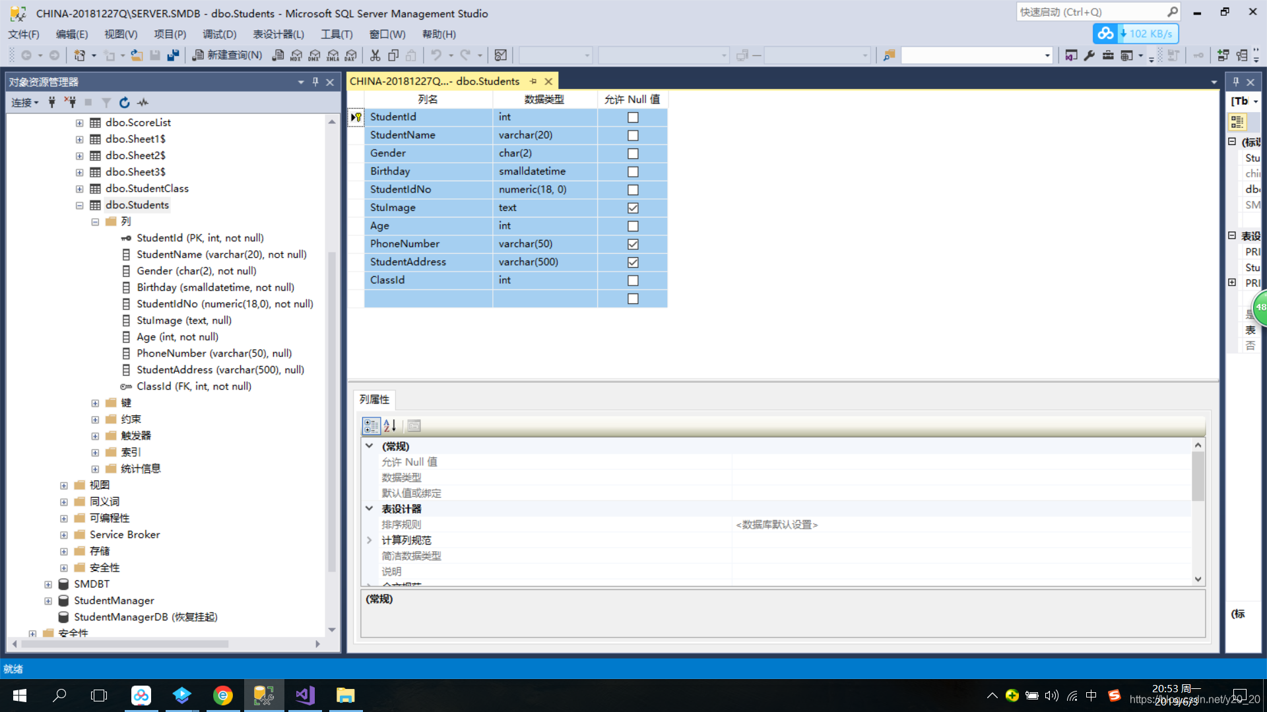Screen dimensions: 1267x712
Task: Toggle Allow Null for Age
Action: 633,226
